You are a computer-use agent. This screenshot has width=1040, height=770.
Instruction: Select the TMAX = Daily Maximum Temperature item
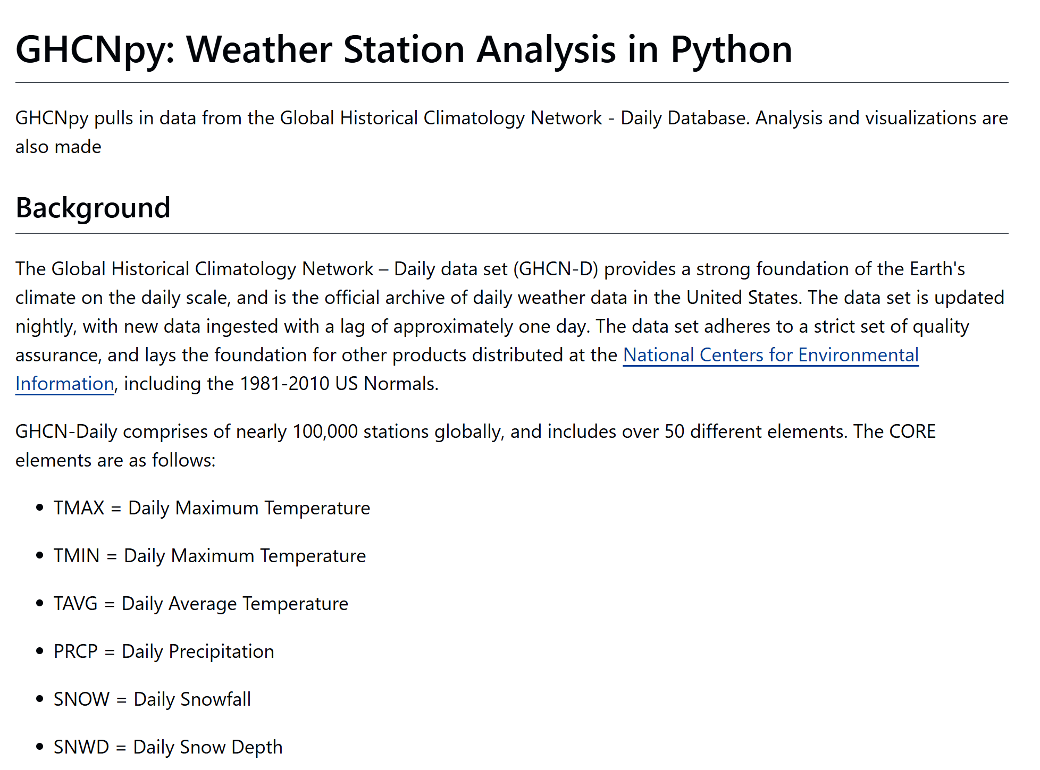point(212,508)
